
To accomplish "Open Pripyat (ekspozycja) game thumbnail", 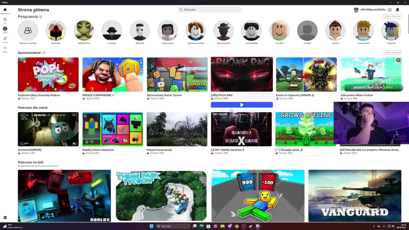I will tap(177, 129).
